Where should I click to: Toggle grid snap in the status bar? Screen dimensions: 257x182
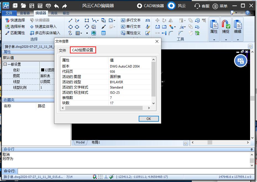(100, 177)
